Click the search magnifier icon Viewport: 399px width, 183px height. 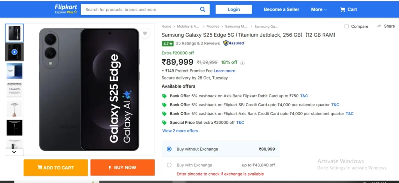pyautogui.click(x=203, y=9)
